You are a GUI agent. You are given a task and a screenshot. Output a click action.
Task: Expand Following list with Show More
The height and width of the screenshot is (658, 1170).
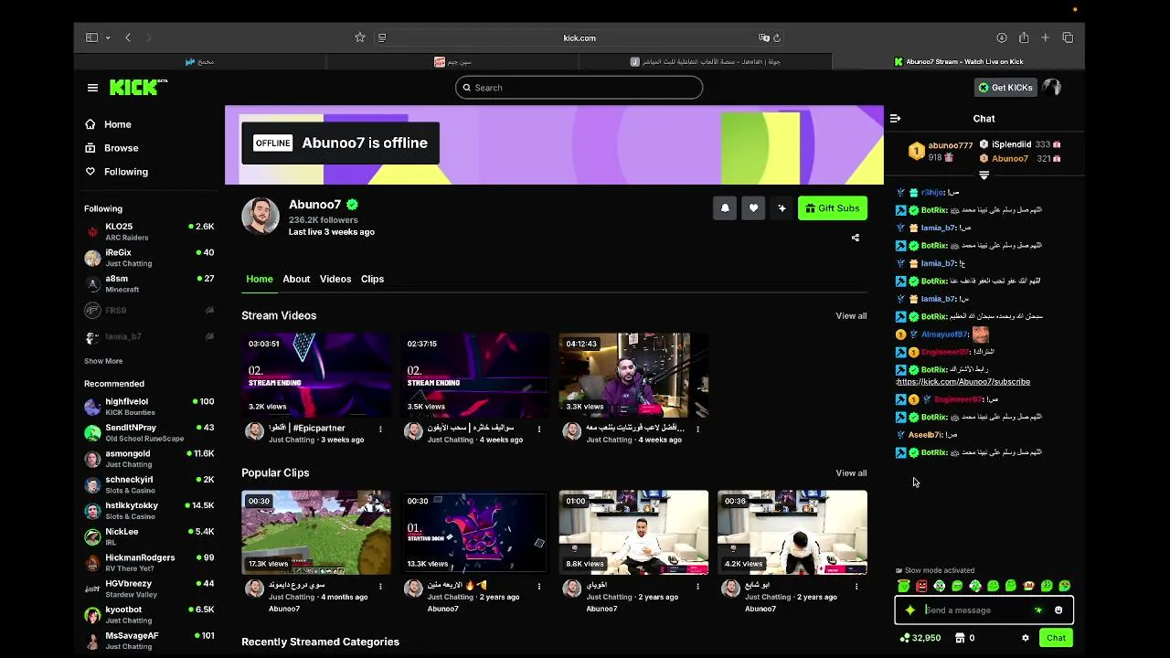click(x=103, y=361)
